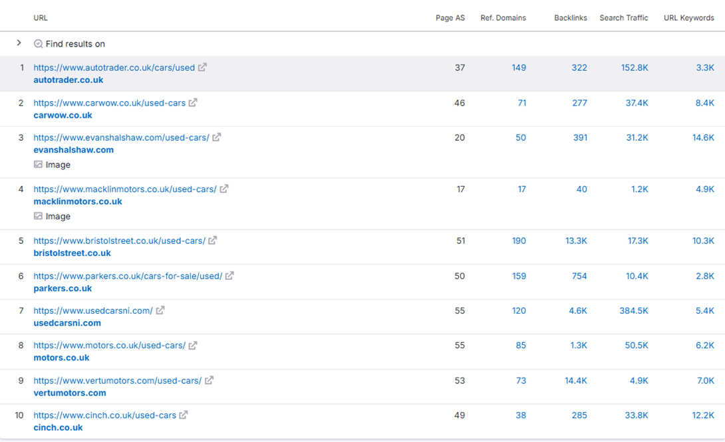Open the vertumotors.com/used-cars/ URL link
The image size is (725, 442).
118,381
